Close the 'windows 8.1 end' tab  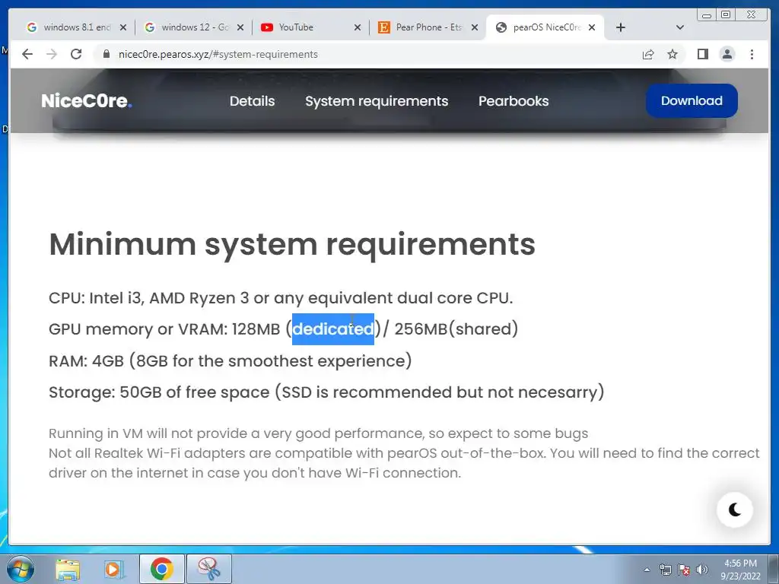[x=123, y=27]
